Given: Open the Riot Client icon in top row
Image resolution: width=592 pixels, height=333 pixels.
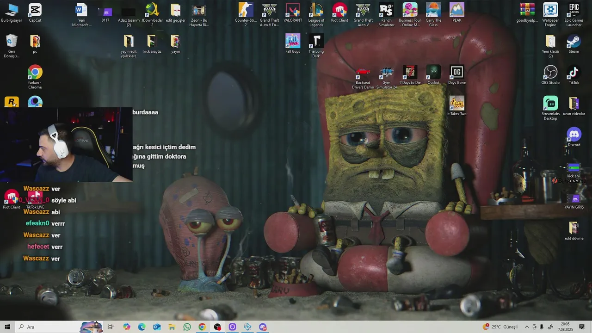Looking at the screenshot, I should pyautogui.click(x=339, y=13).
